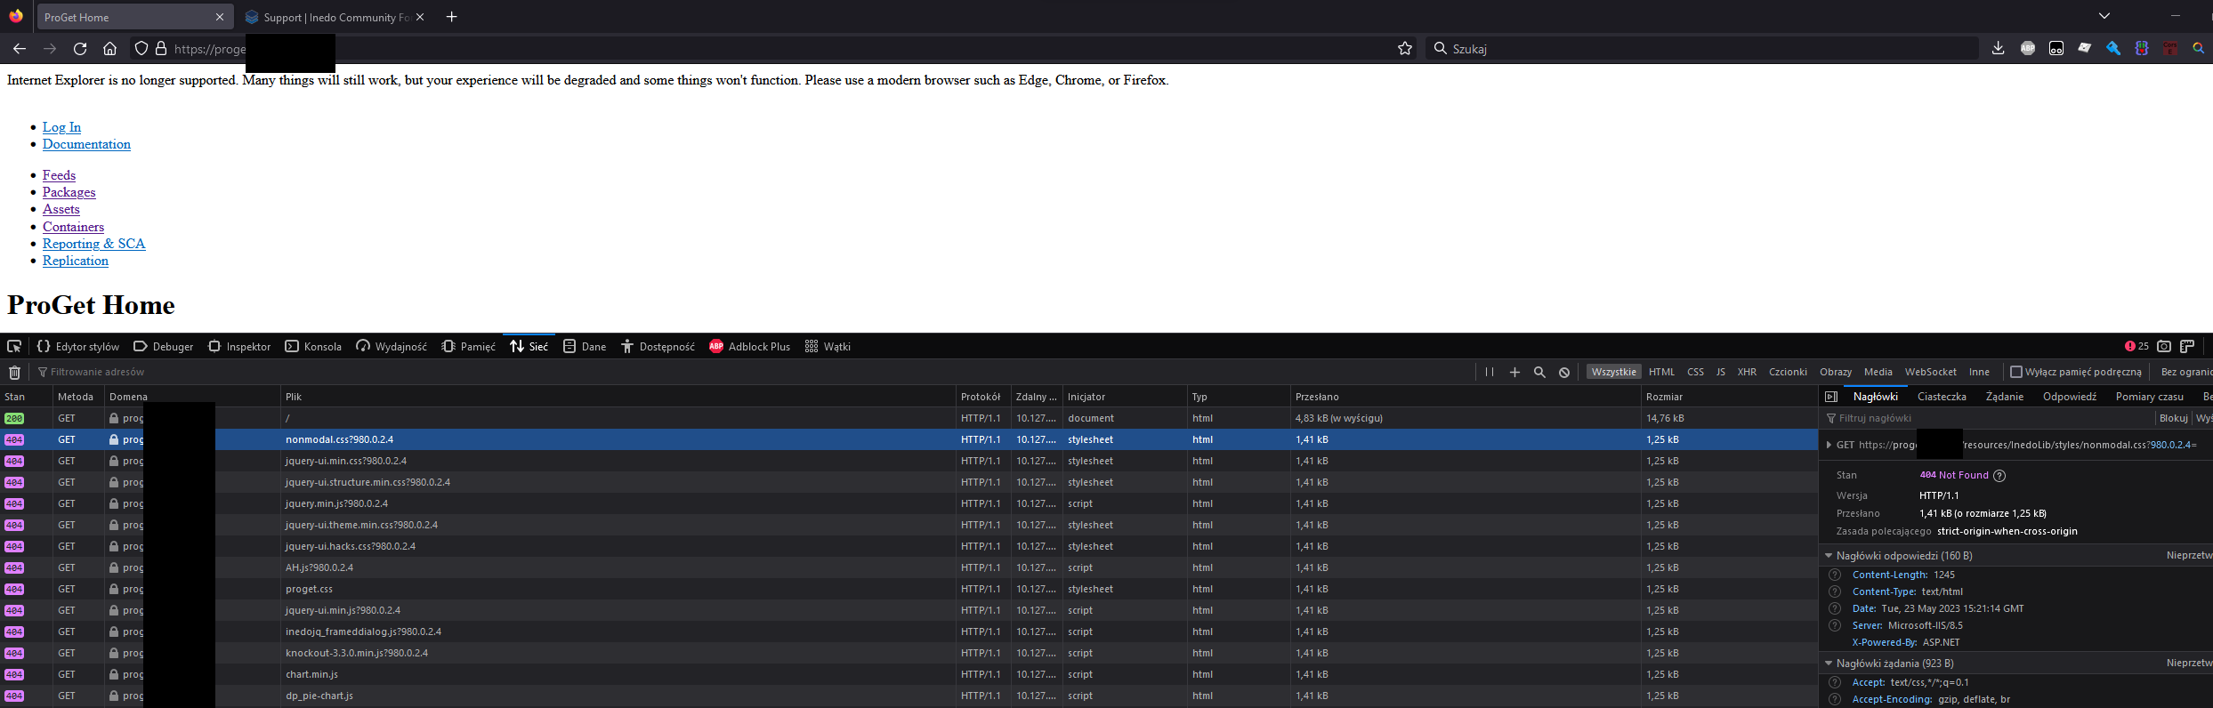Viewport: 2213px width, 708px height.
Task: Filter requests by Czcionki
Action: pyautogui.click(x=1788, y=372)
